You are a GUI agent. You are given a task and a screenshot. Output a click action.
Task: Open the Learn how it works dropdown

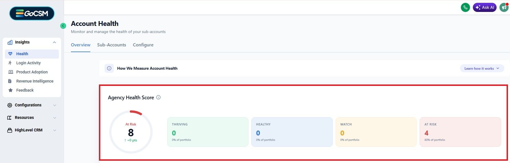pyautogui.click(x=482, y=68)
